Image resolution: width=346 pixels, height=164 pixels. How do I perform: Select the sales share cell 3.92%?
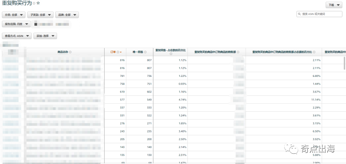[x=316, y=139]
